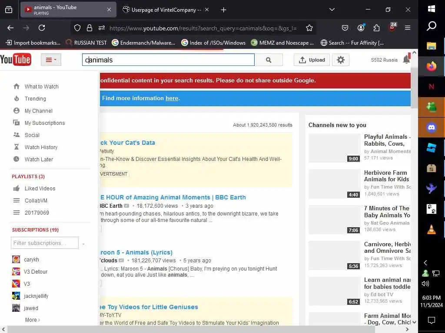Image resolution: width=445 pixels, height=333 pixels.
Task: Open Endermanch/Malware bookmark
Action: tap(143, 43)
